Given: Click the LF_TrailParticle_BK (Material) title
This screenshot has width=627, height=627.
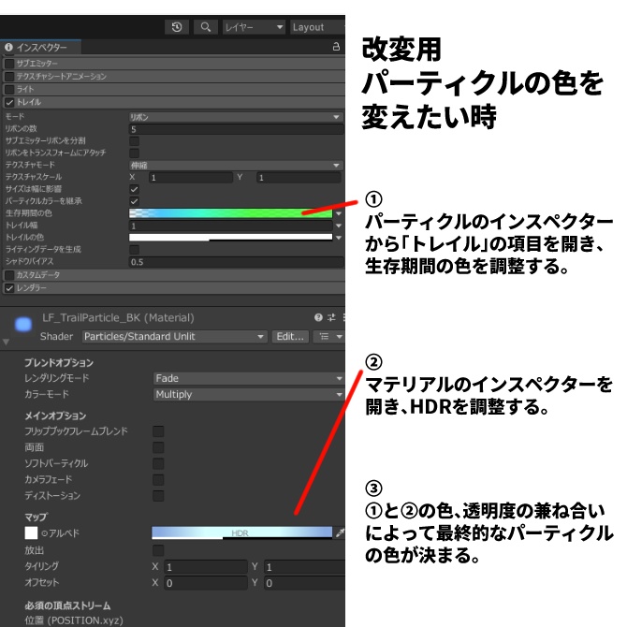Looking at the screenshot, I should [118, 318].
